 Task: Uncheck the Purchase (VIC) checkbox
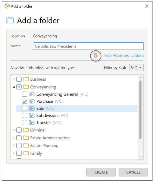24,101
